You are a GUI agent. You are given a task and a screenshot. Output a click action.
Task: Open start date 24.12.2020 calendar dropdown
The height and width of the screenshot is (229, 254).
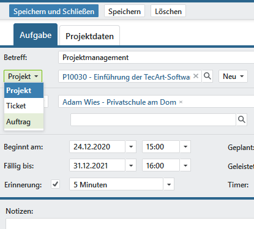tap(131, 146)
